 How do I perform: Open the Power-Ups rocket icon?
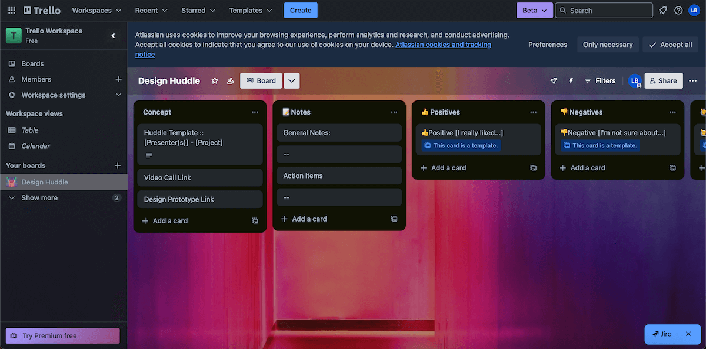554,81
